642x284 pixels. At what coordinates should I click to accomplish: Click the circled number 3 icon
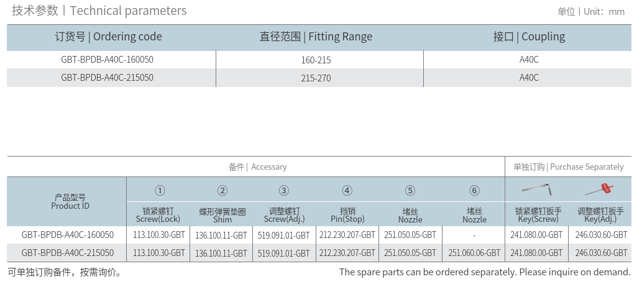(x=284, y=191)
